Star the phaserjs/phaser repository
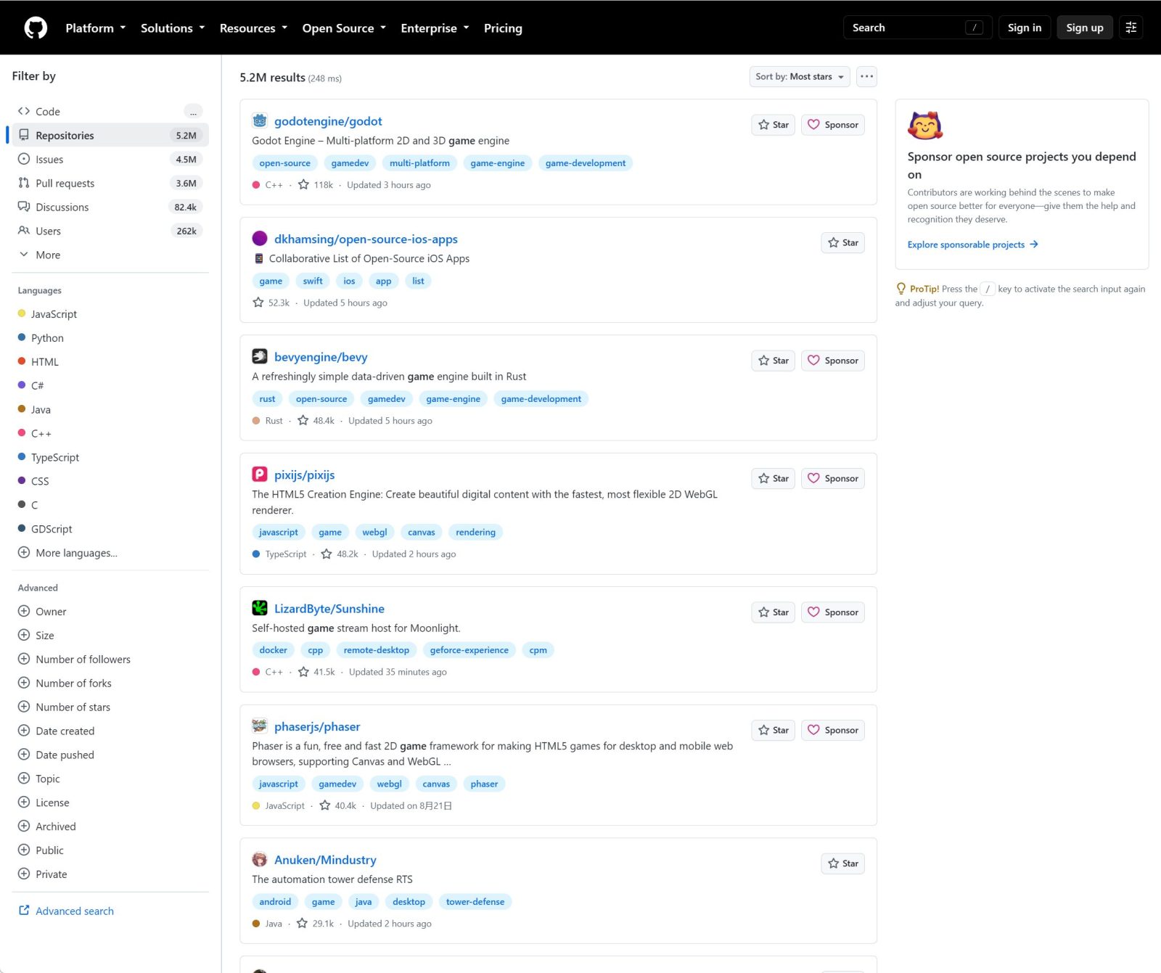The height and width of the screenshot is (973, 1161). click(773, 730)
